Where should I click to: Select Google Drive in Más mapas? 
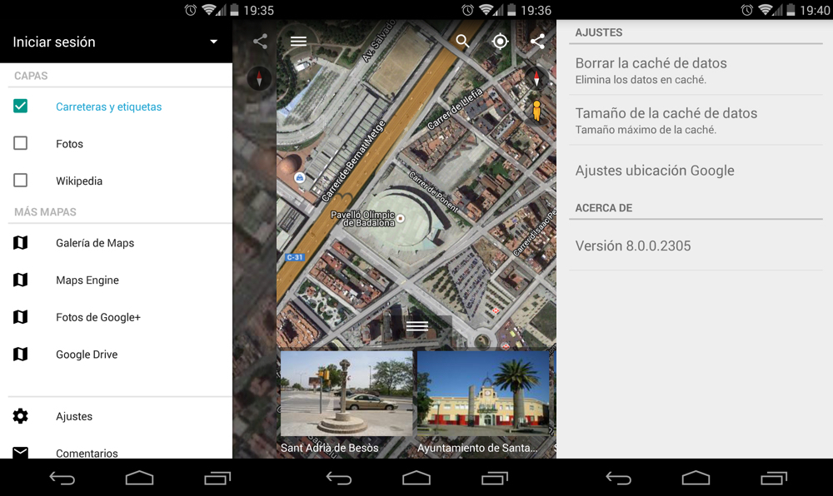[87, 355]
